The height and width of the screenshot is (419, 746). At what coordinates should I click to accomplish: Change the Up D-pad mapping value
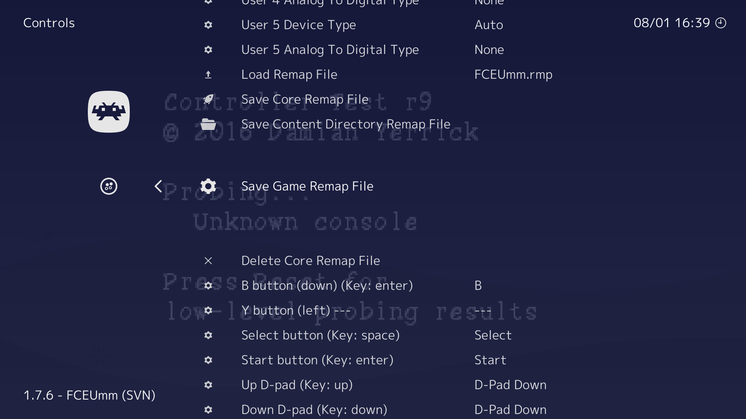(510, 385)
